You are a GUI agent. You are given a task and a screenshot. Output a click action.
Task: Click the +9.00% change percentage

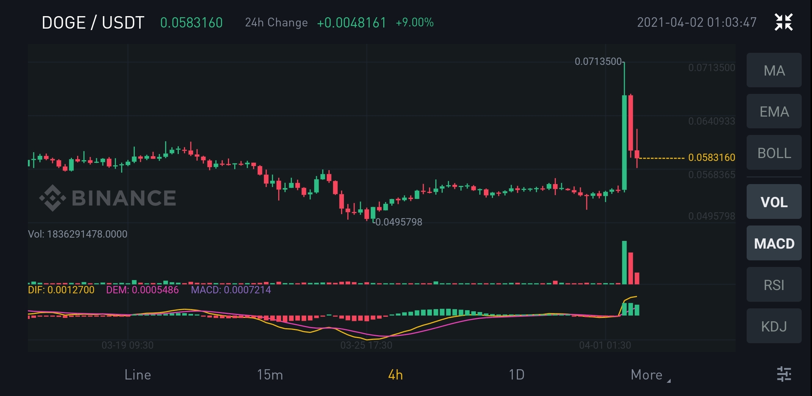(414, 23)
